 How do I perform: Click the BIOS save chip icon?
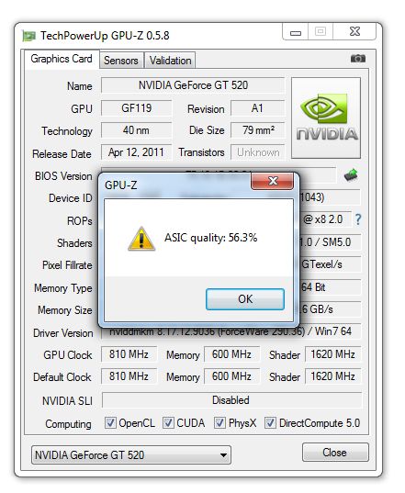(x=351, y=175)
